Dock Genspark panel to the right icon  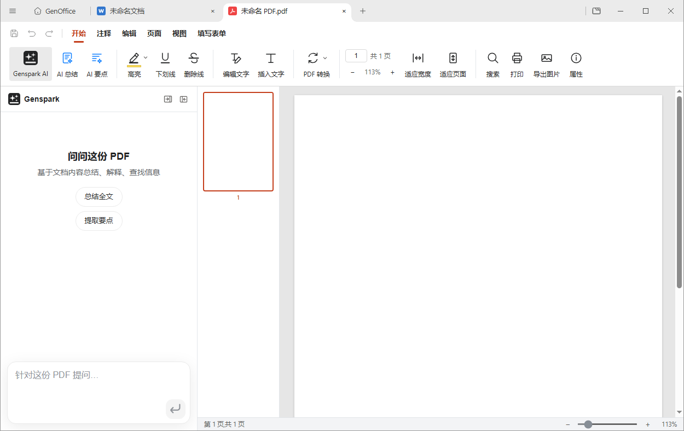click(168, 99)
